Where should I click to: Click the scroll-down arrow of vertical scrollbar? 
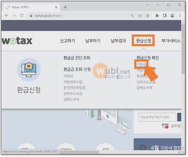(183, 148)
